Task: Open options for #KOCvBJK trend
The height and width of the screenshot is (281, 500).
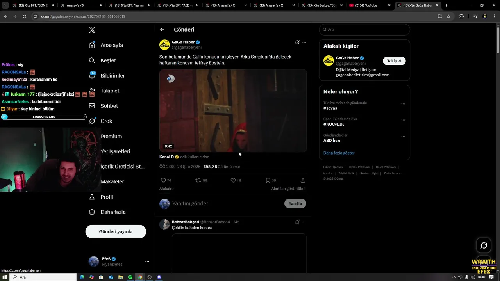Action: (x=403, y=120)
